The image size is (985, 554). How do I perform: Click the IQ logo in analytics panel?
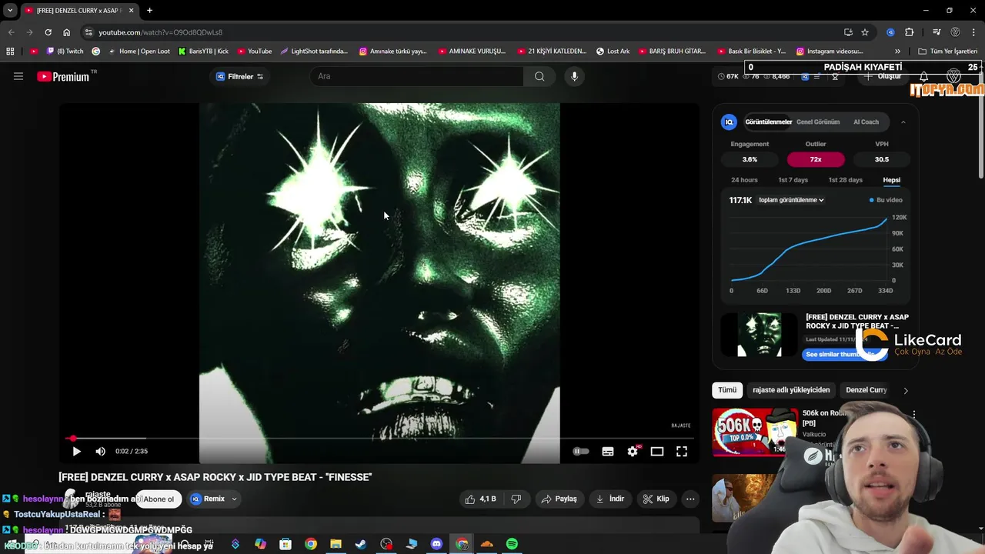click(729, 122)
